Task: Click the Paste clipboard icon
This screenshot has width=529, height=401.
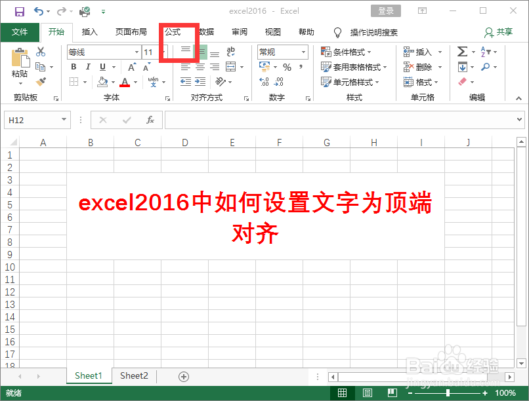Action: 20,58
